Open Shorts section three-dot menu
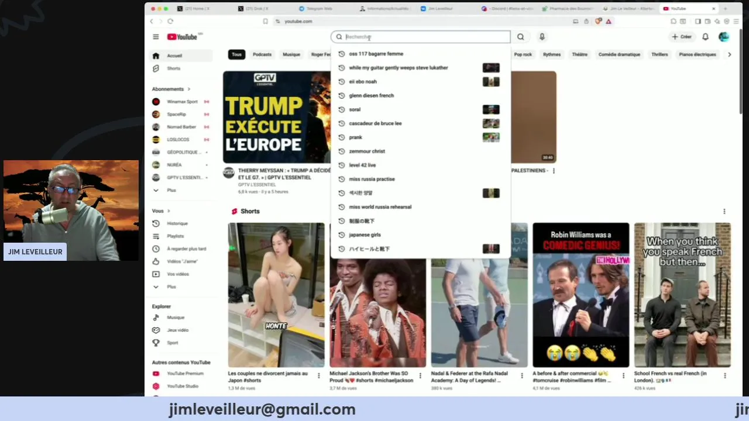The height and width of the screenshot is (421, 749). pos(724,211)
